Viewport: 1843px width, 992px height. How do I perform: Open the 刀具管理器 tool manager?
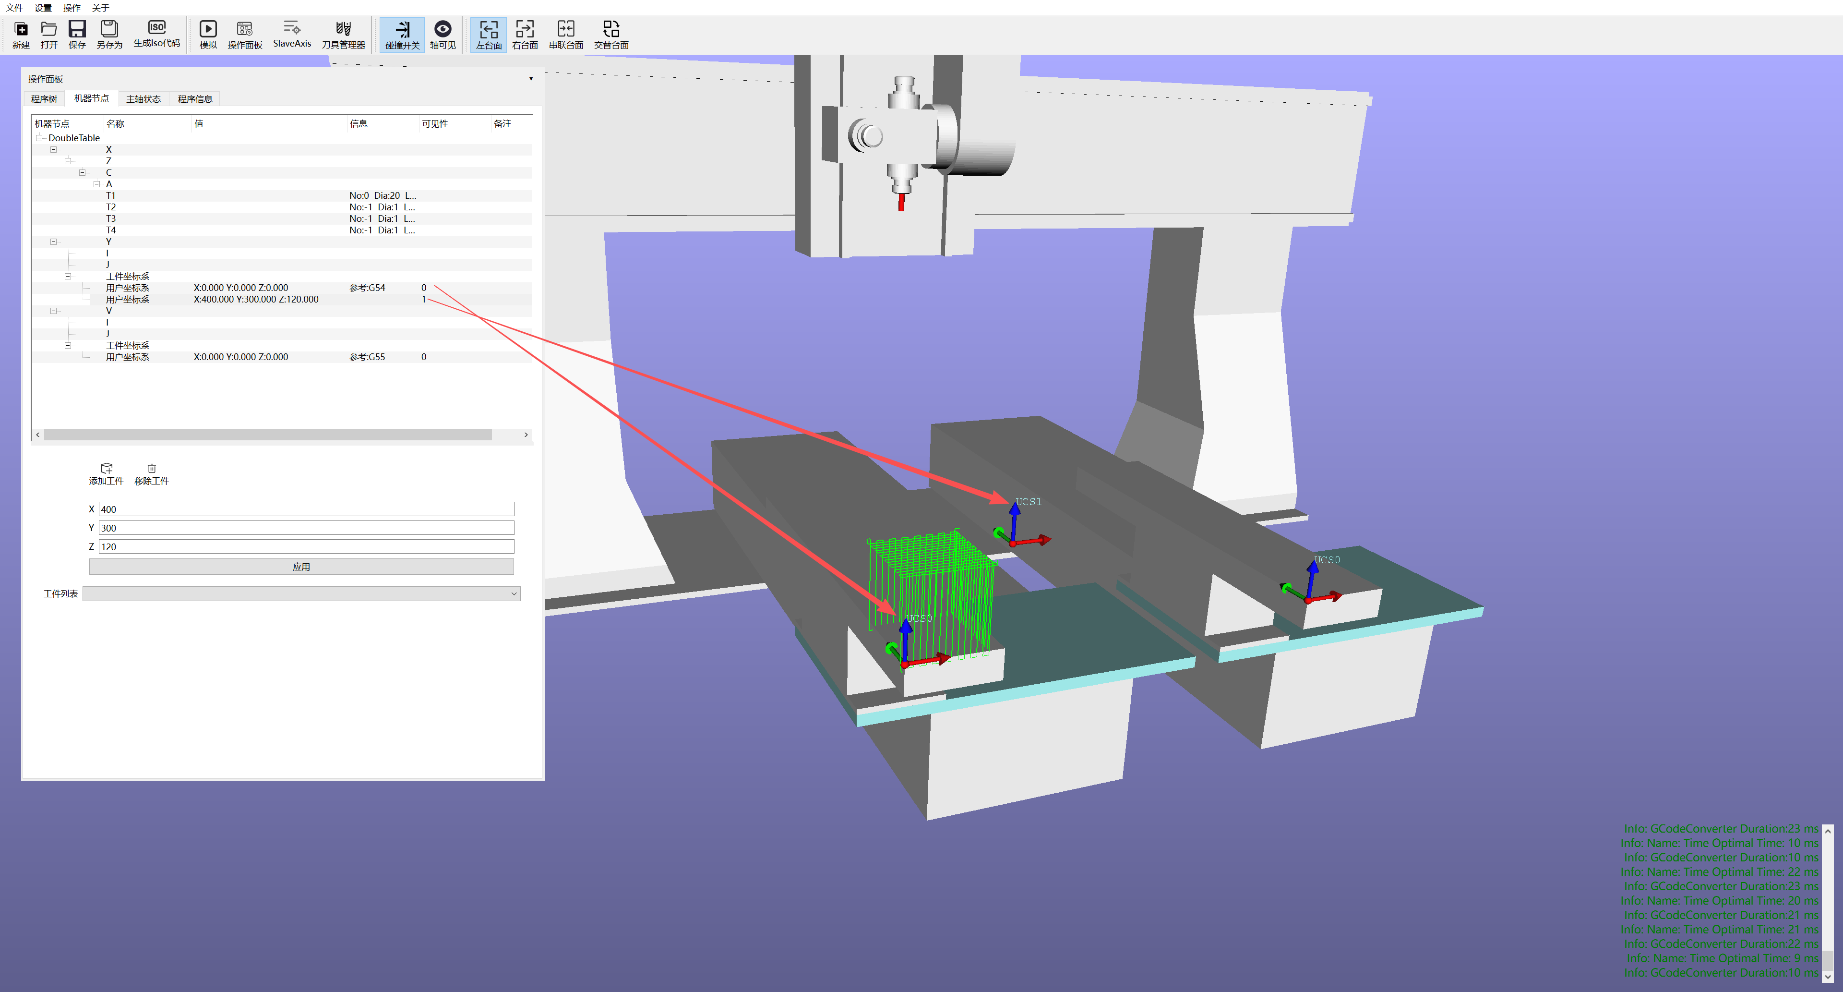coord(343,29)
